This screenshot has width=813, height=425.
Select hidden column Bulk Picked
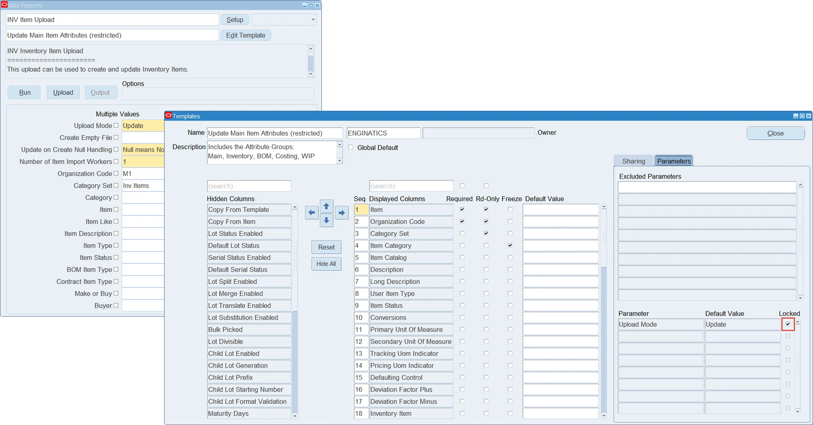(249, 329)
